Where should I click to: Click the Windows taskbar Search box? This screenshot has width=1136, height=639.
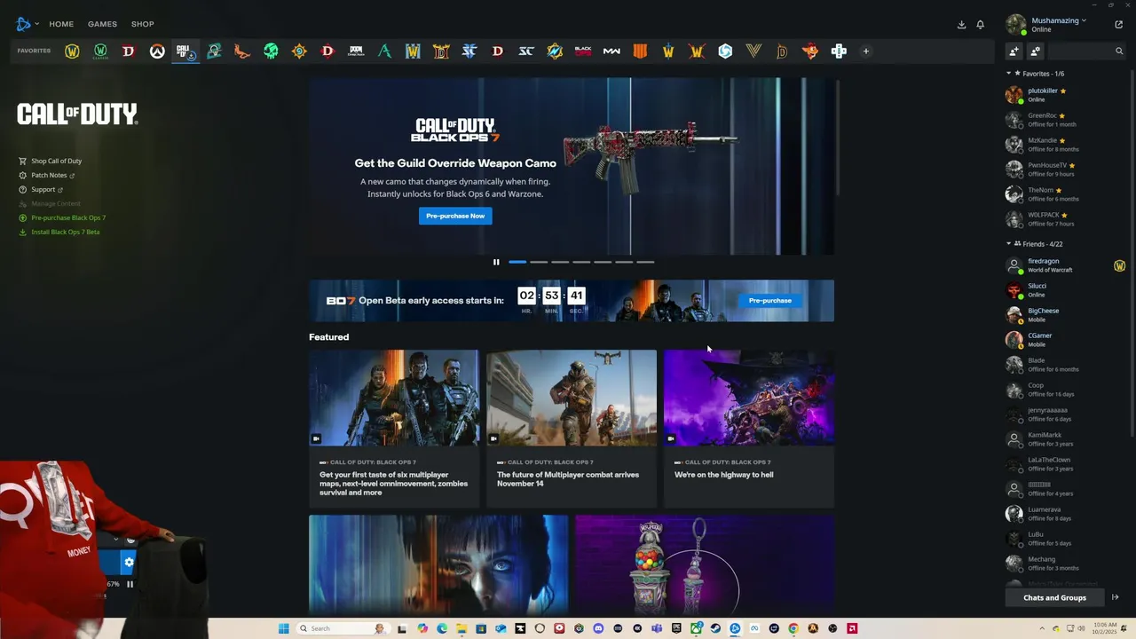343,628
